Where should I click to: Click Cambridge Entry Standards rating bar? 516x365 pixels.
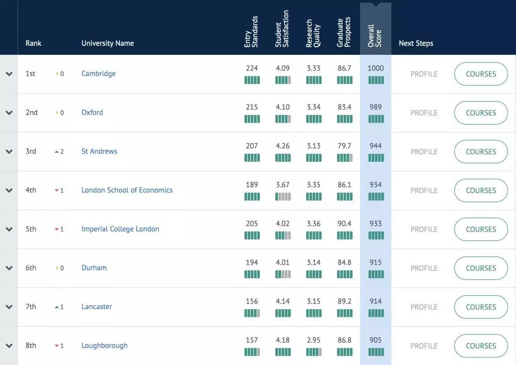[x=252, y=80]
